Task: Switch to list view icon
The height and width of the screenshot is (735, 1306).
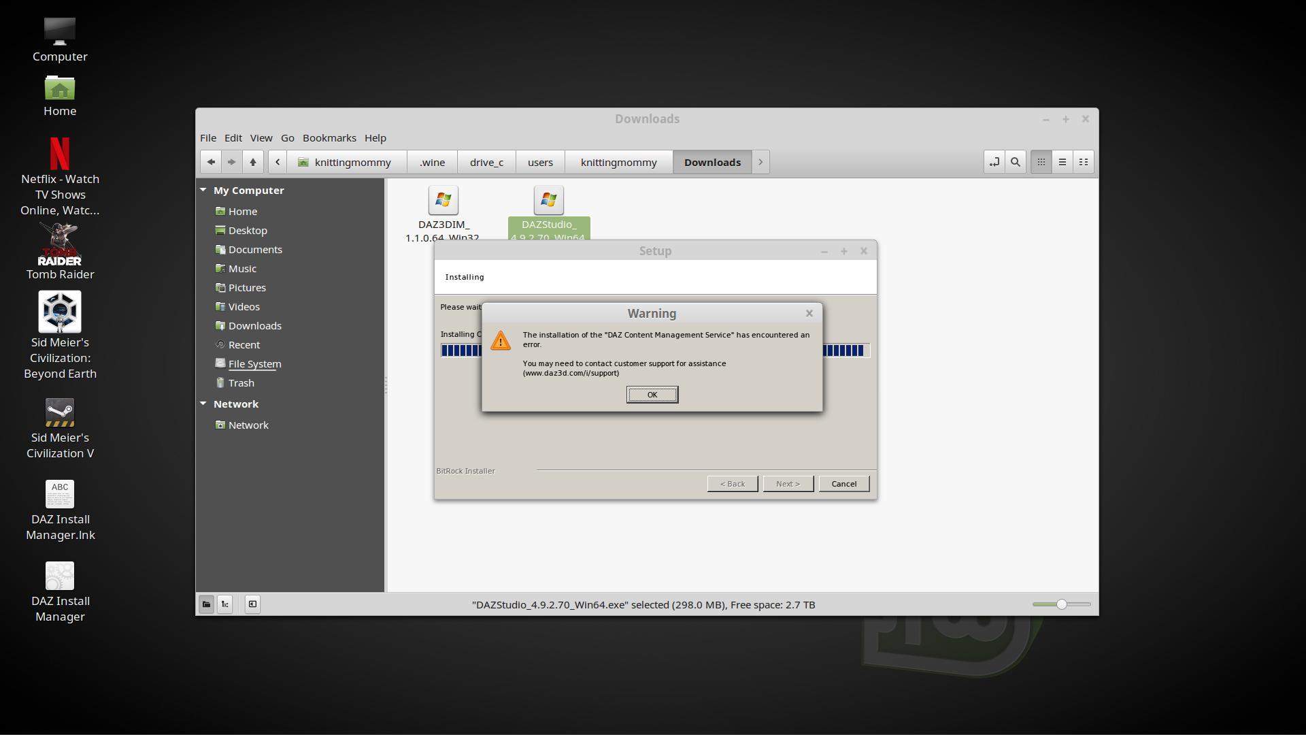Action: [x=1062, y=162]
